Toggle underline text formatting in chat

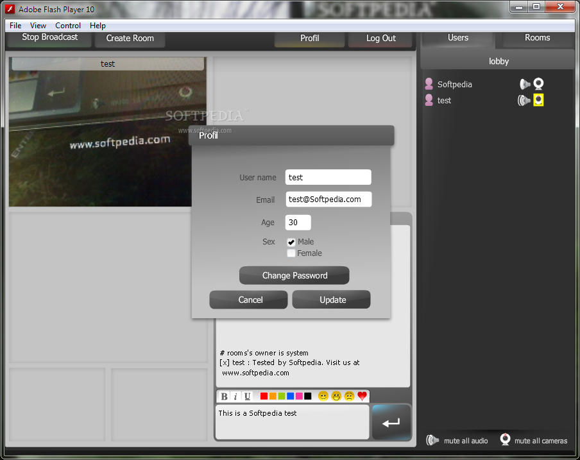pos(247,396)
